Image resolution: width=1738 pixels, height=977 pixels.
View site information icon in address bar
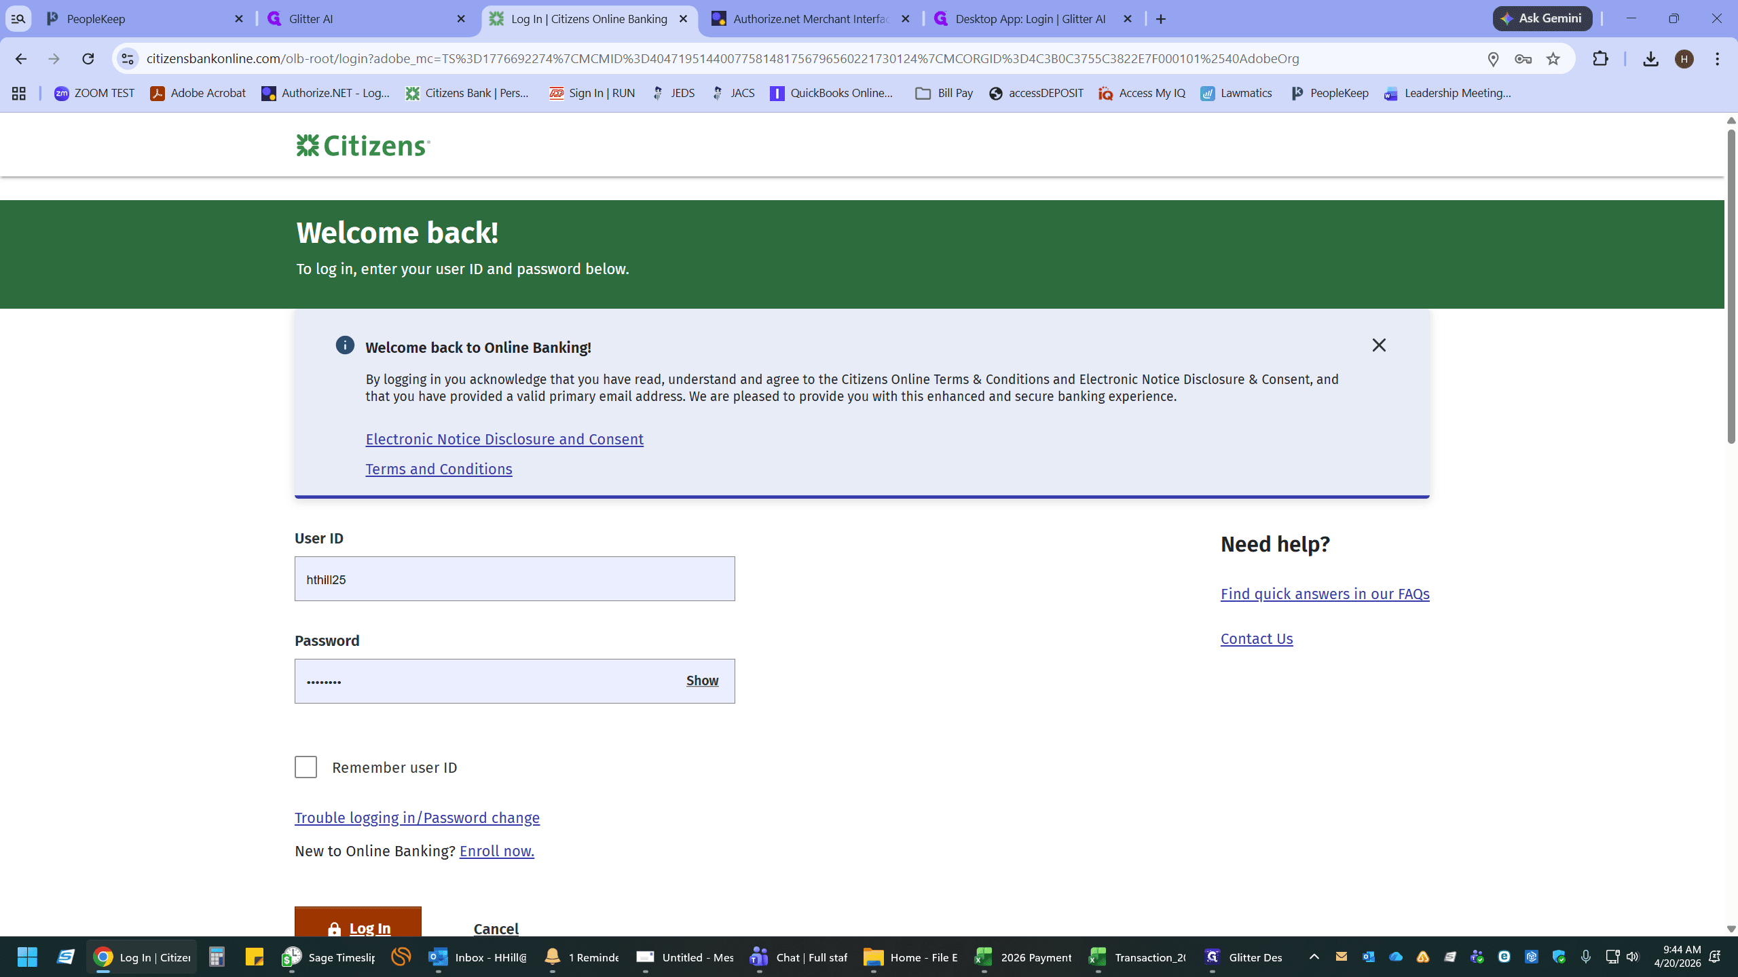click(128, 59)
